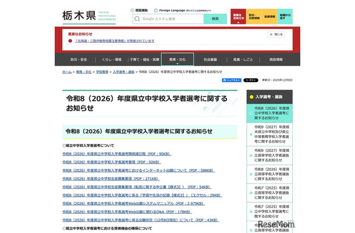The height and width of the screenshot is (233, 355).
Task: Open the 医療情報 header button
Action: pos(269,16)
